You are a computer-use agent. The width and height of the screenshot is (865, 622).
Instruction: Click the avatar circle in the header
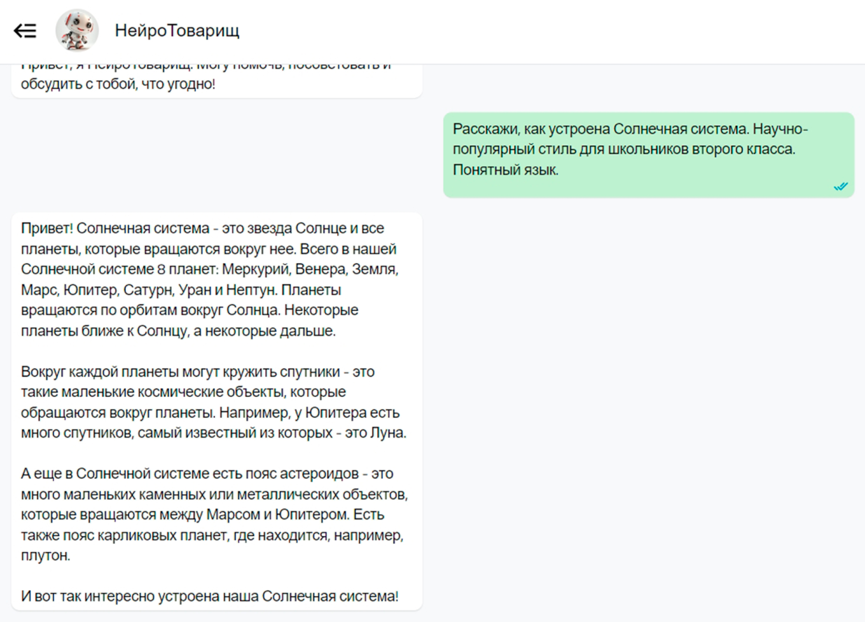(76, 30)
